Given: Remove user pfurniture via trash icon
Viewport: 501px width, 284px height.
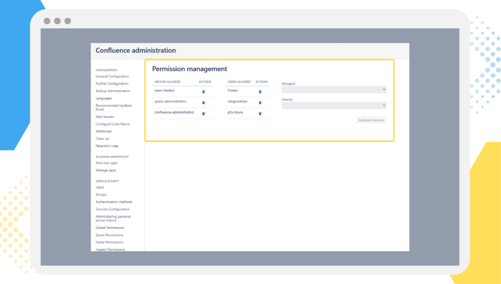Looking at the screenshot, I should point(260,113).
